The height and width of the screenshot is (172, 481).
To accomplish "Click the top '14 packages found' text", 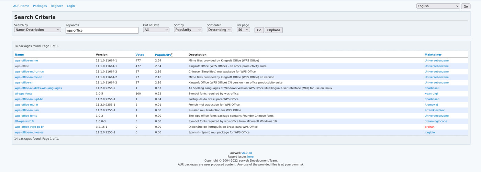I will pyautogui.click(x=36, y=46).
